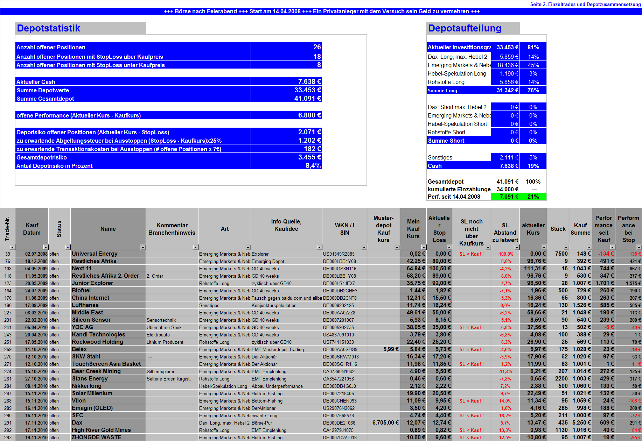Open the Trade-Nr. filter arrow
Screen dimensions: 642x441
click(x=13, y=247)
